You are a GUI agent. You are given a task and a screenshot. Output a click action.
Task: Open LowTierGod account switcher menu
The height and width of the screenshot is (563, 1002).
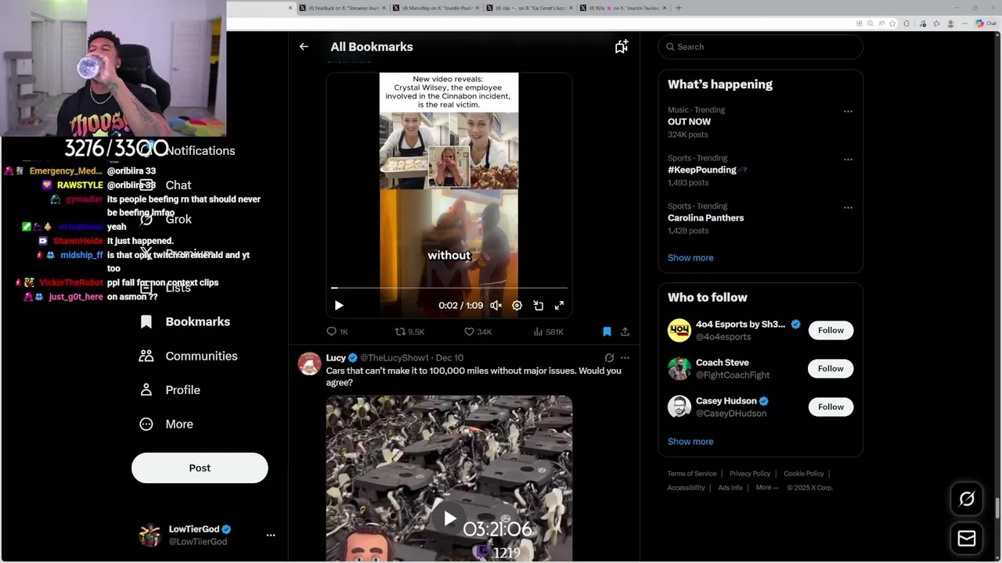(271, 536)
